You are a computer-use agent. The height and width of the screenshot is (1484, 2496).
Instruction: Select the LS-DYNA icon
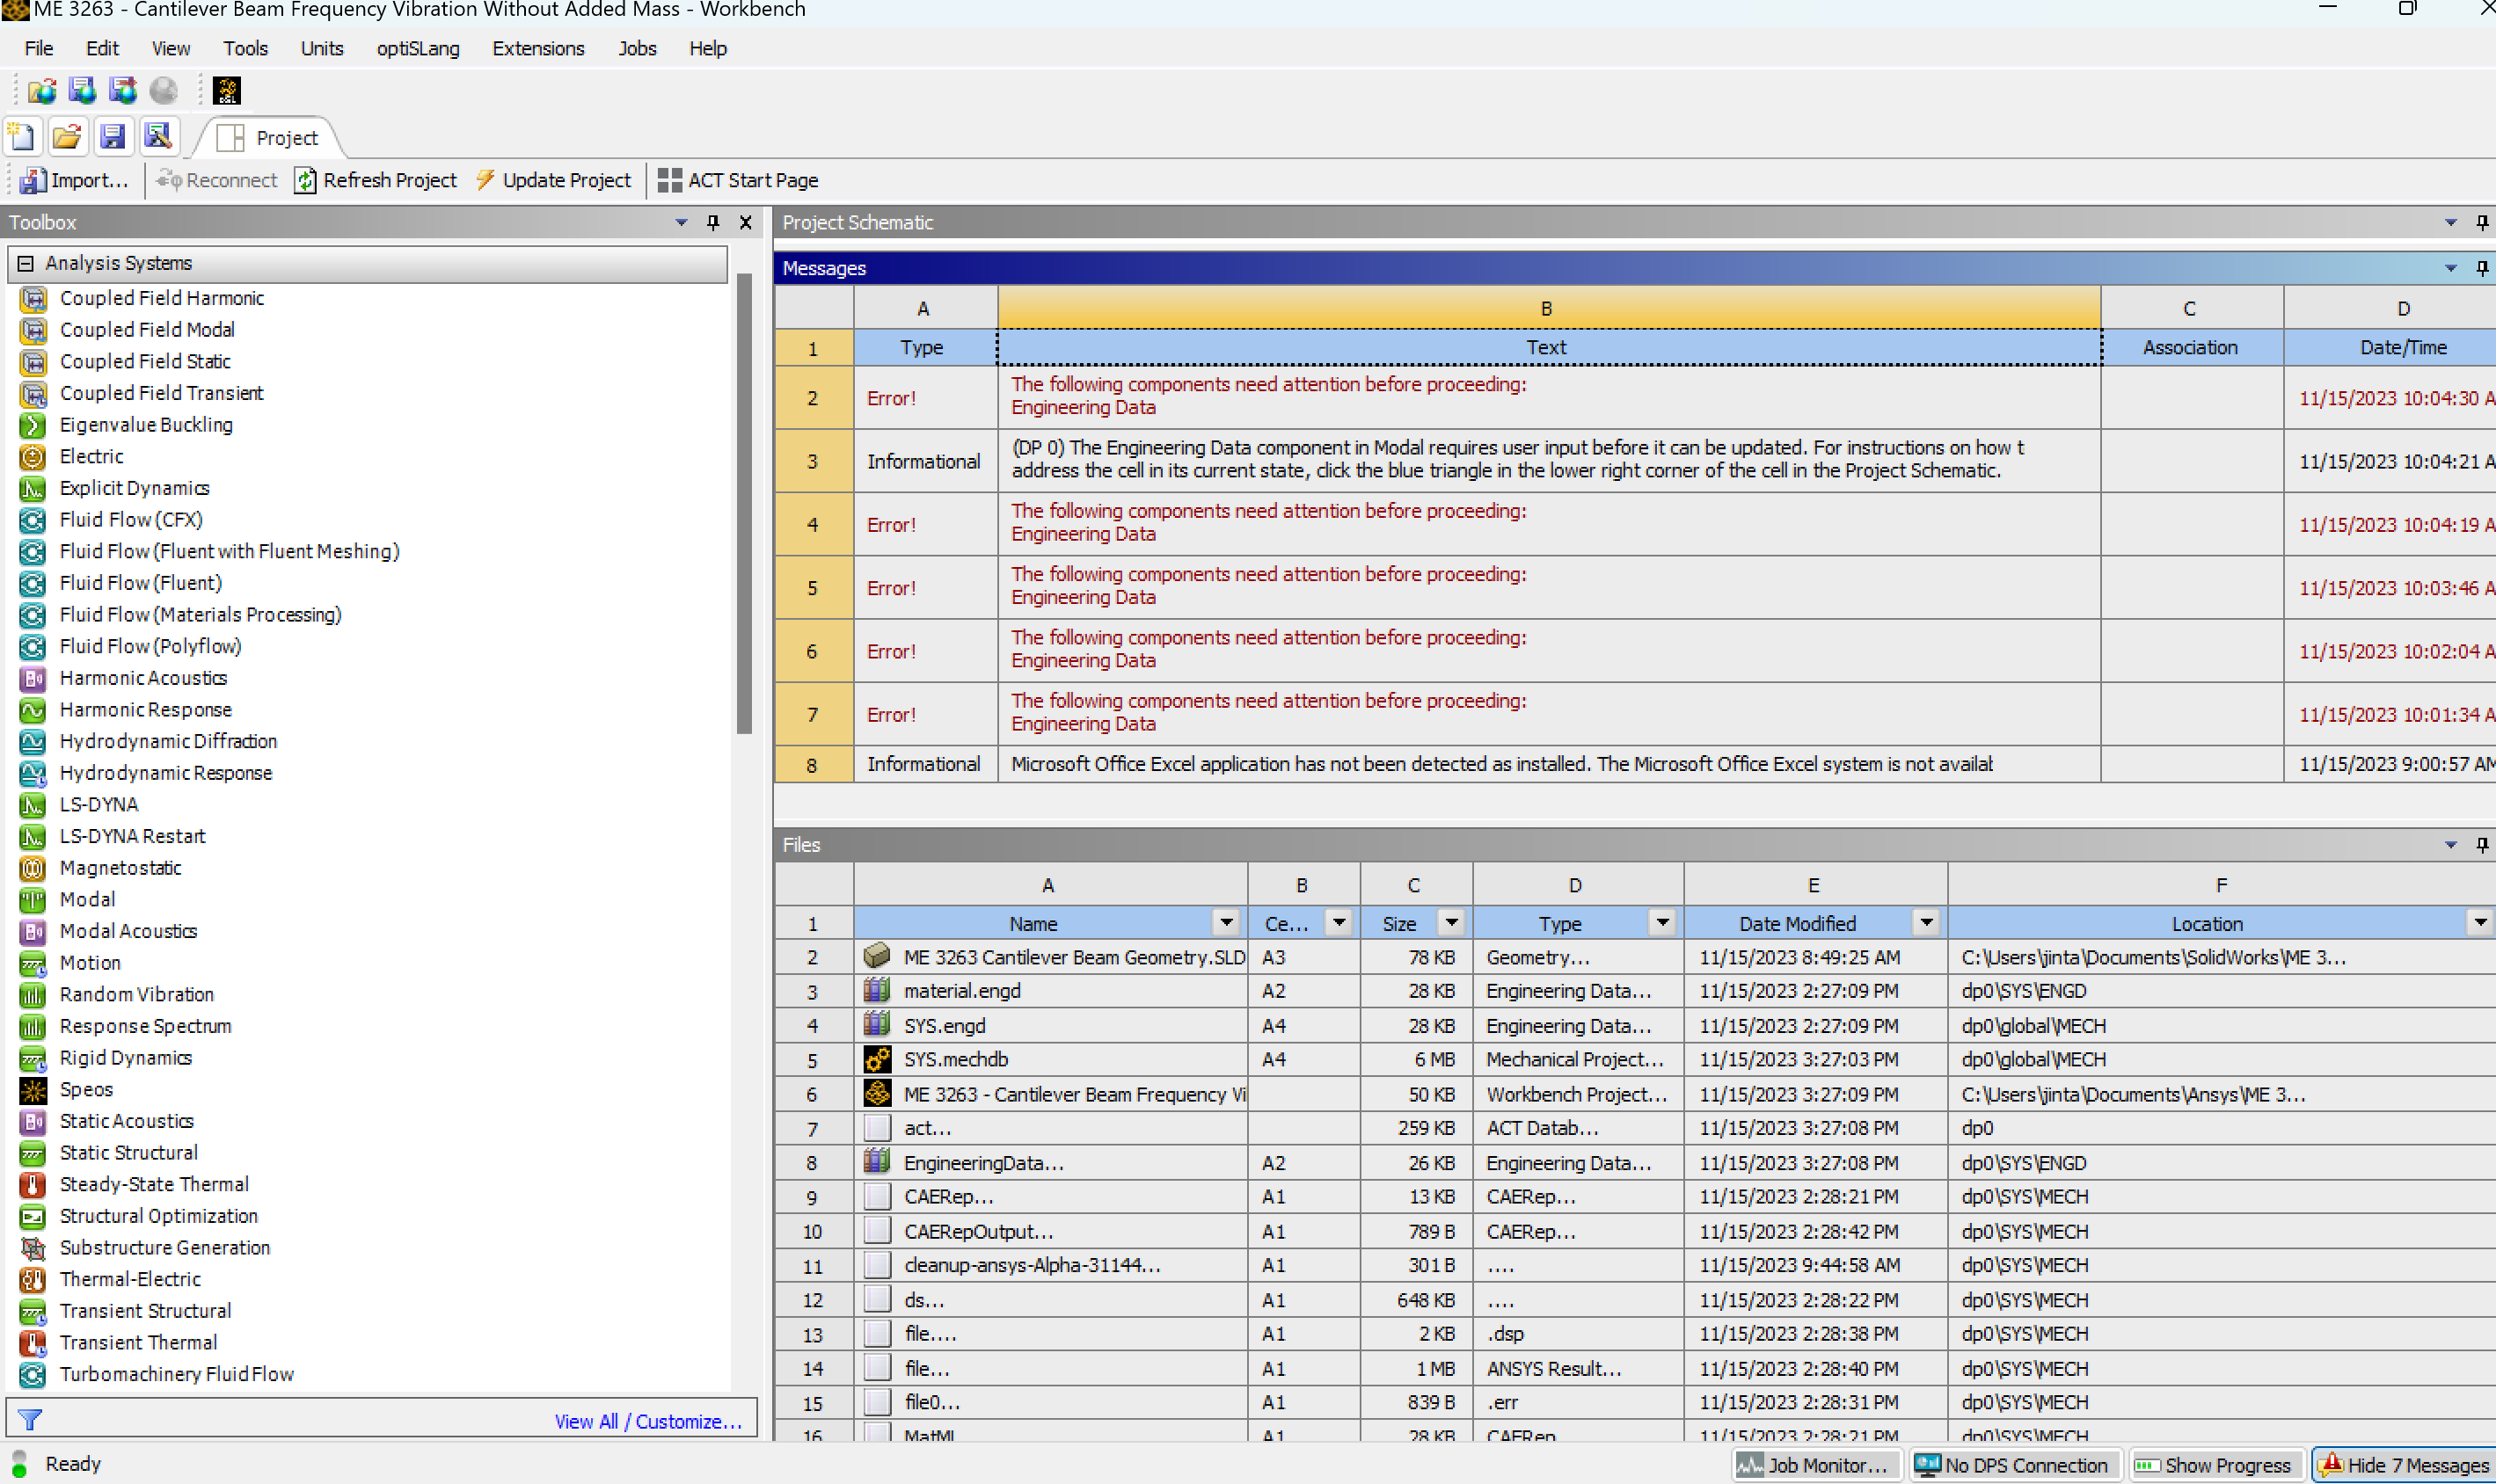click(x=33, y=805)
